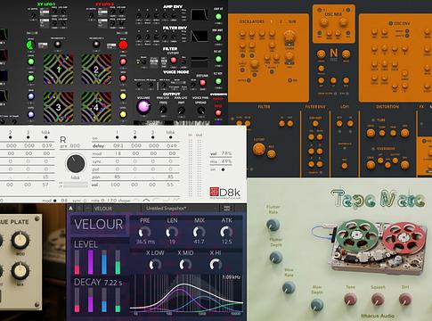Select the SUB oscillator tab
Screen dimensions: 432x321
[292, 21]
